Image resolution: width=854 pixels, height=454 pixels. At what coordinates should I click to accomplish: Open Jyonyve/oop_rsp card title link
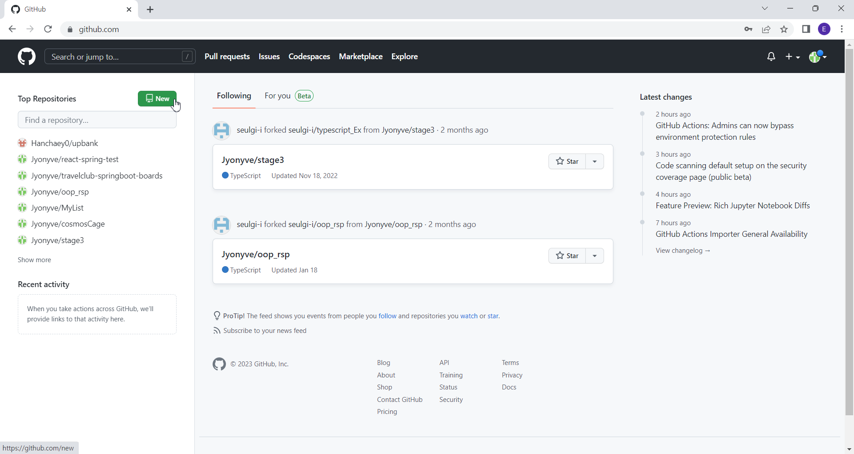click(x=256, y=255)
